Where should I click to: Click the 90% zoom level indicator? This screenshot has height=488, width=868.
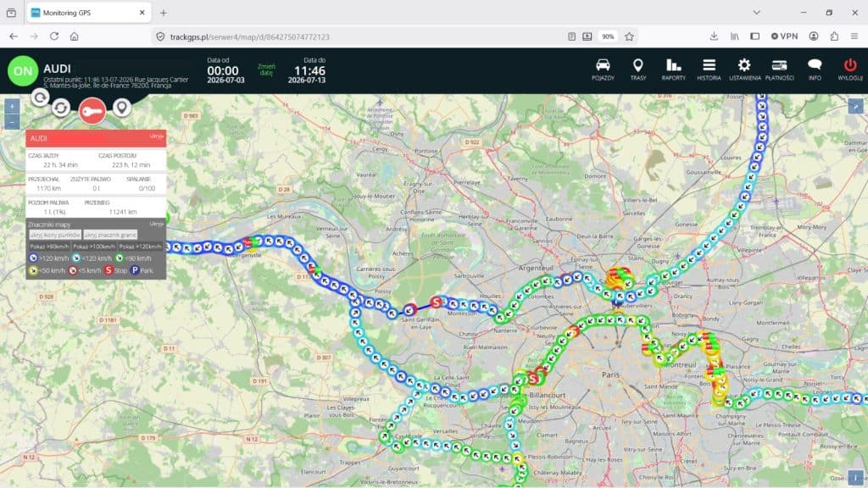point(608,36)
